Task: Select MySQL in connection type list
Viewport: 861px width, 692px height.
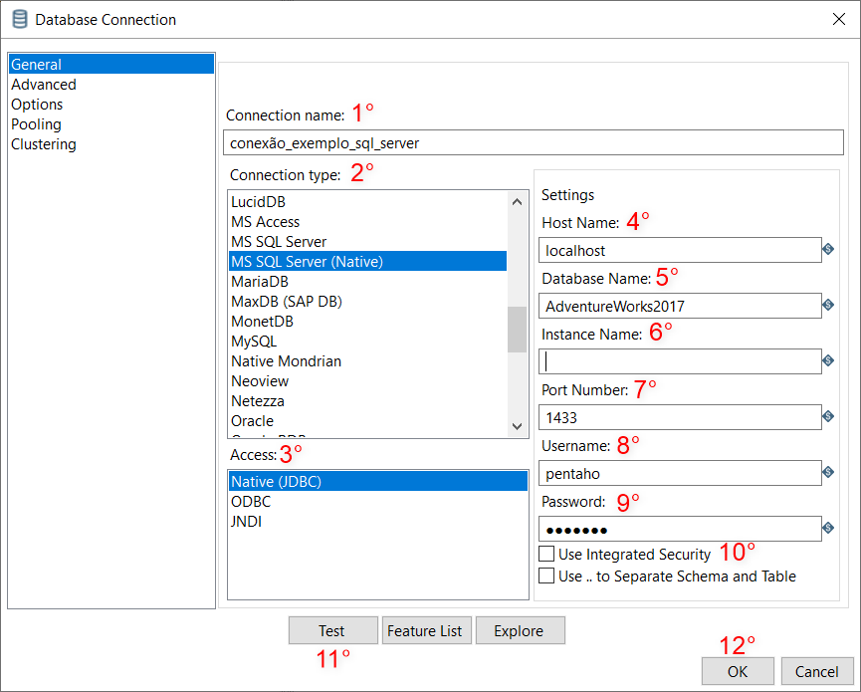Action: pos(254,342)
